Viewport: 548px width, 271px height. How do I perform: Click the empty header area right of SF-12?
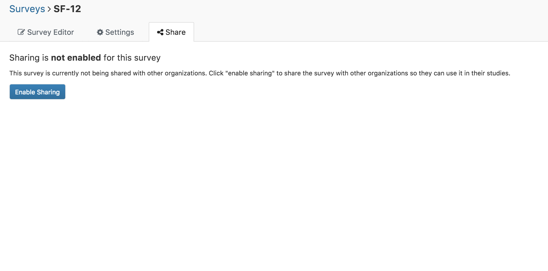coord(317,9)
